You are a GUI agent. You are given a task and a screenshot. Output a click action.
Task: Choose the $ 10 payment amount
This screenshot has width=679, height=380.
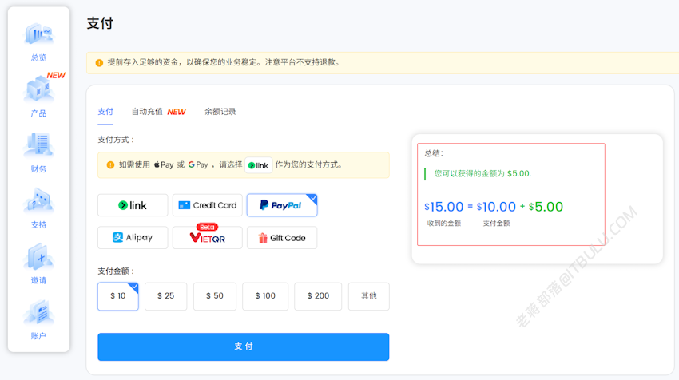[117, 296]
